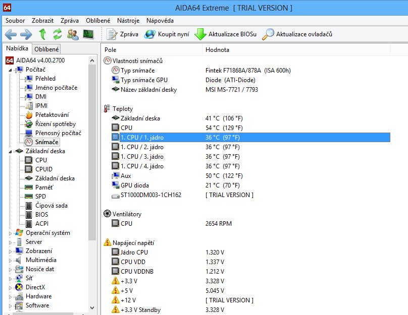Click the Hardware tree item
The height and width of the screenshot is (315, 408).
(33, 296)
